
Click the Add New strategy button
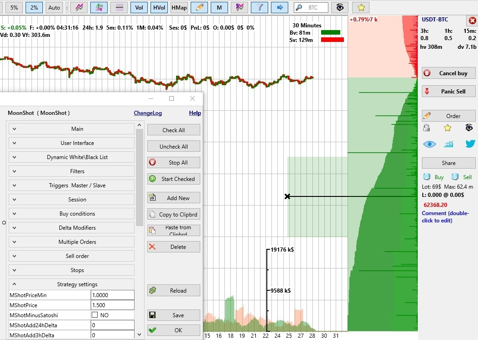pos(174,198)
